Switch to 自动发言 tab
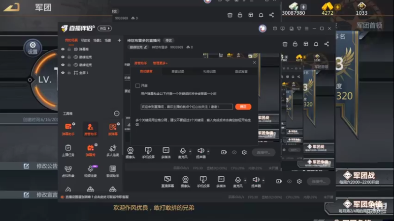 point(241,71)
